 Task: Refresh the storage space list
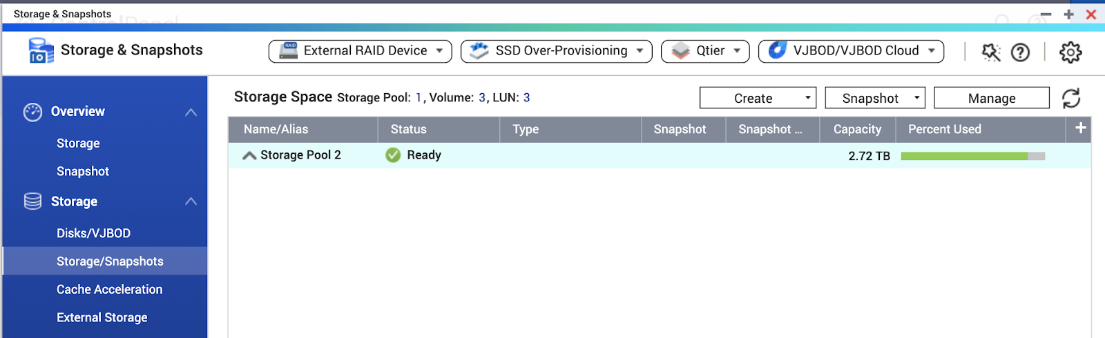click(x=1071, y=98)
